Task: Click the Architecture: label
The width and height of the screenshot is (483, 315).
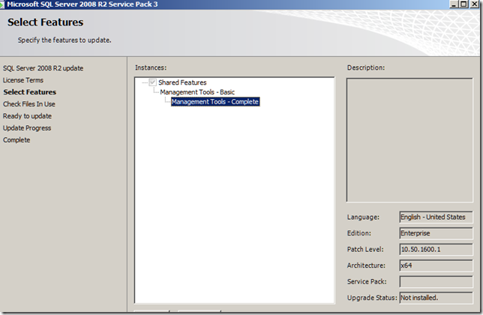Action: [x=366, y=265]
